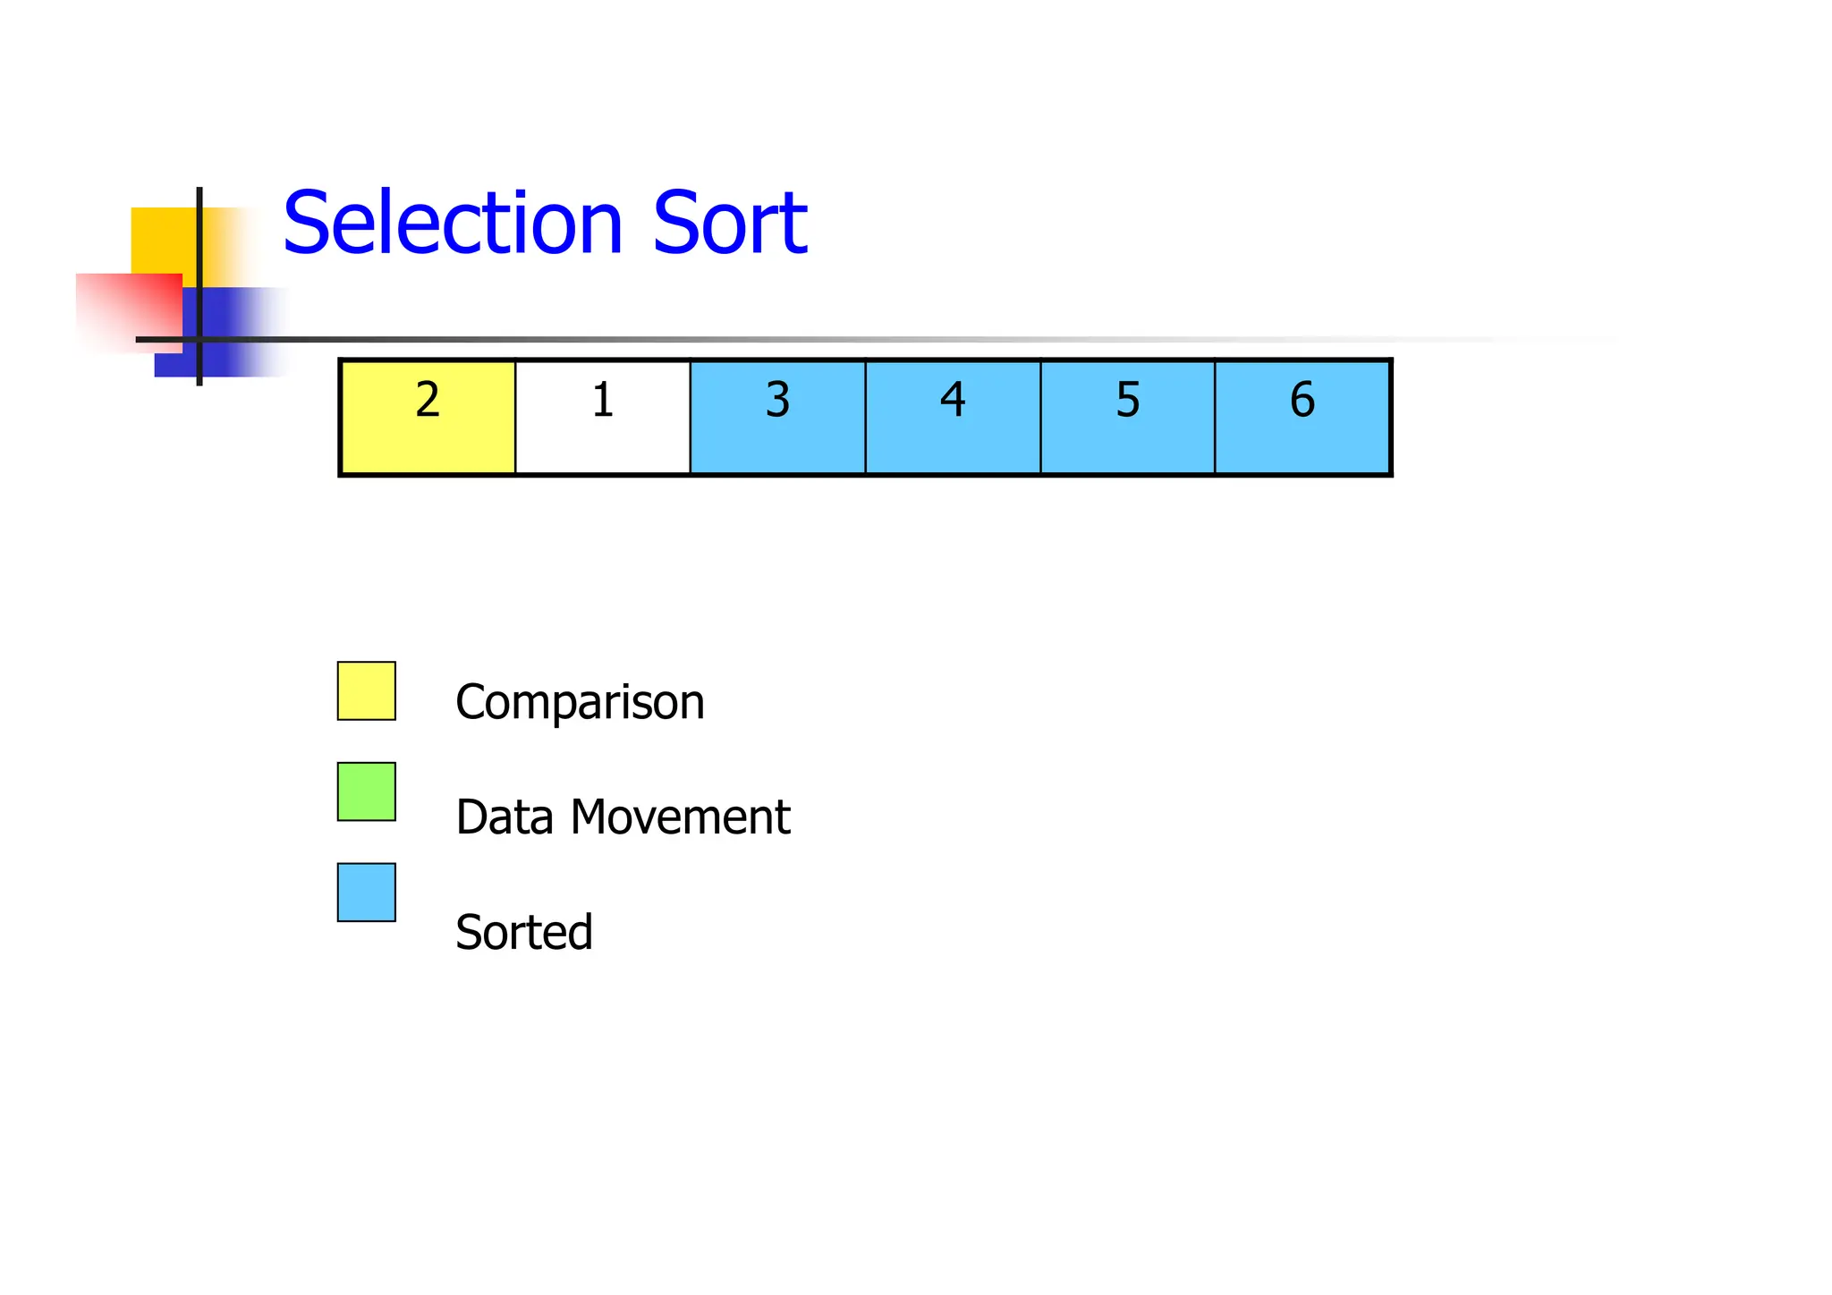Click the word Selection in the title
The image size is (1832, 1295).
click(x=452, y=223)
